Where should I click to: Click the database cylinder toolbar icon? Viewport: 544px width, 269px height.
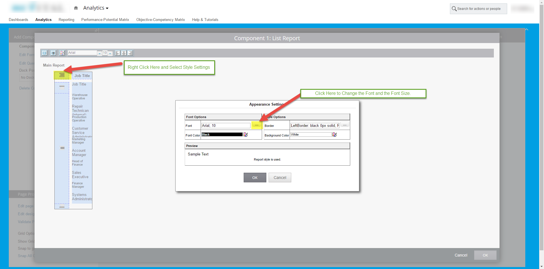pyautogui.click(x=44, y=53)
